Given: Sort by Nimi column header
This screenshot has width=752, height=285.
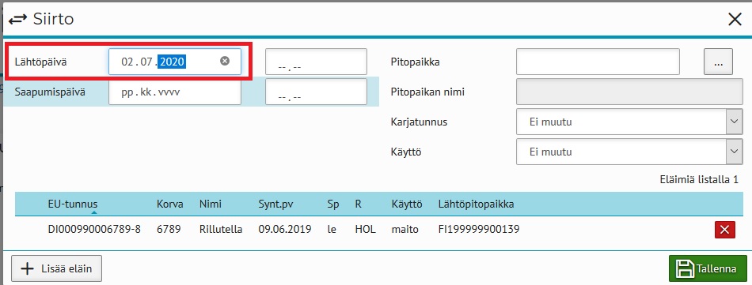Looking at the screenshot, I should point(210,204).
